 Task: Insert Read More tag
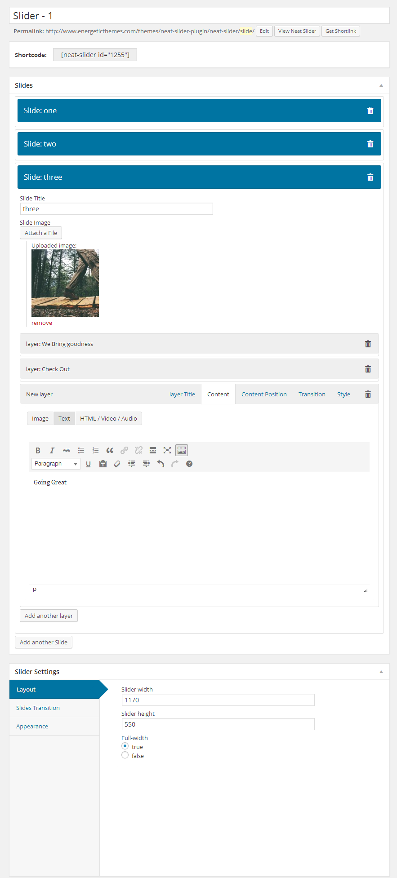click(153, 450)
